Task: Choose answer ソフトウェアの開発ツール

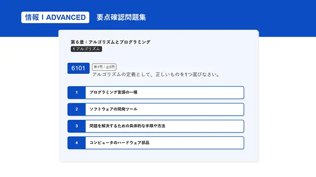Action: pyautogui.click(x=164, y=109)
